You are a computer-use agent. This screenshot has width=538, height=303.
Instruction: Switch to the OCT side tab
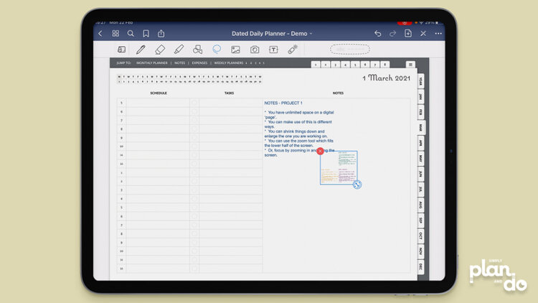tap(420, 236)
